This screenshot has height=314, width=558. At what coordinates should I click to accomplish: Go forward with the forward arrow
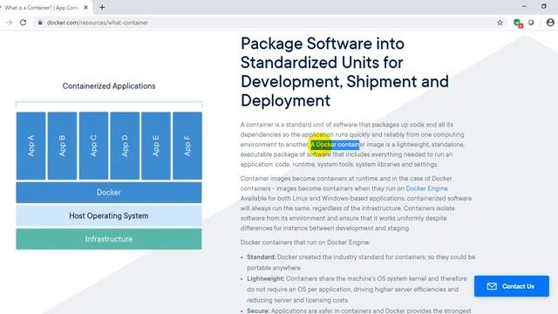[x=10, y=23]
